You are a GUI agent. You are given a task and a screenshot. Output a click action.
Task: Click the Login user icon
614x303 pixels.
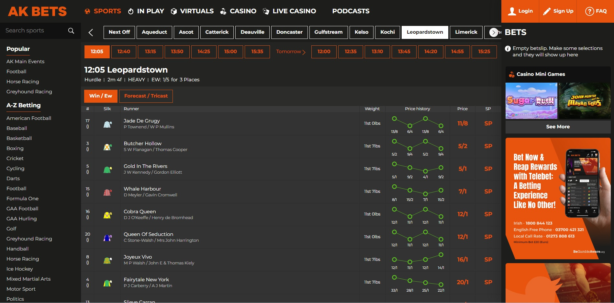(x=512, y=11)
